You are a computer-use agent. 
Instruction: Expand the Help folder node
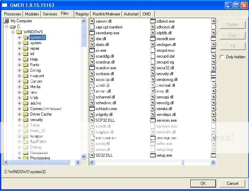19,59
